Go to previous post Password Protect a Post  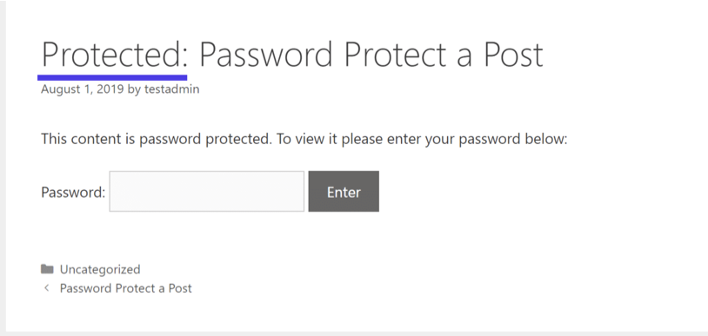tap(125, 287)
